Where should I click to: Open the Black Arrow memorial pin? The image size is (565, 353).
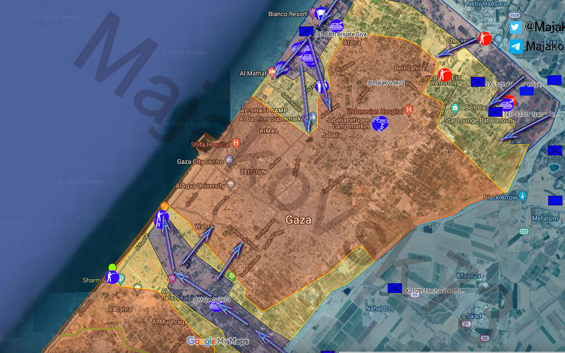[522, 196]
